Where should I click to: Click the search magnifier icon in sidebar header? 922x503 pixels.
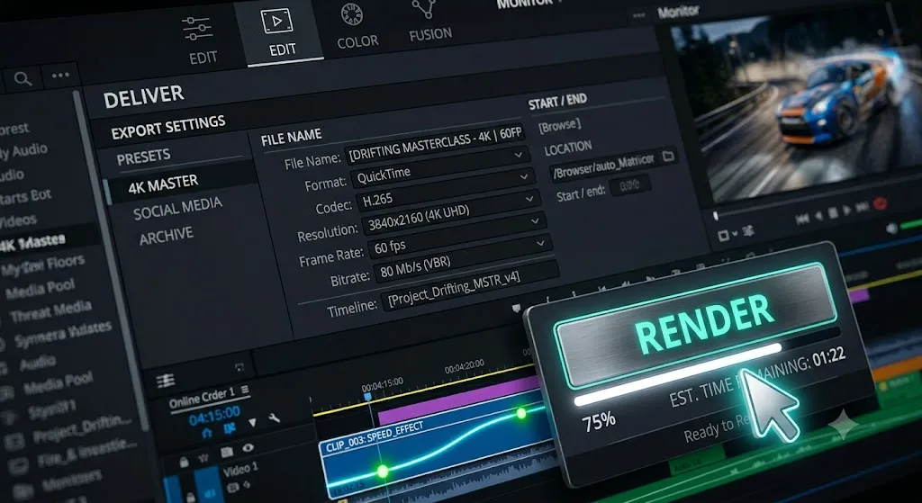click(23, 79)
